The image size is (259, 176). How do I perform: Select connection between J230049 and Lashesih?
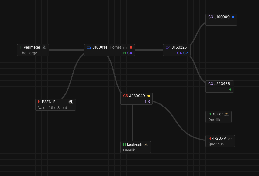pos(133,123)
